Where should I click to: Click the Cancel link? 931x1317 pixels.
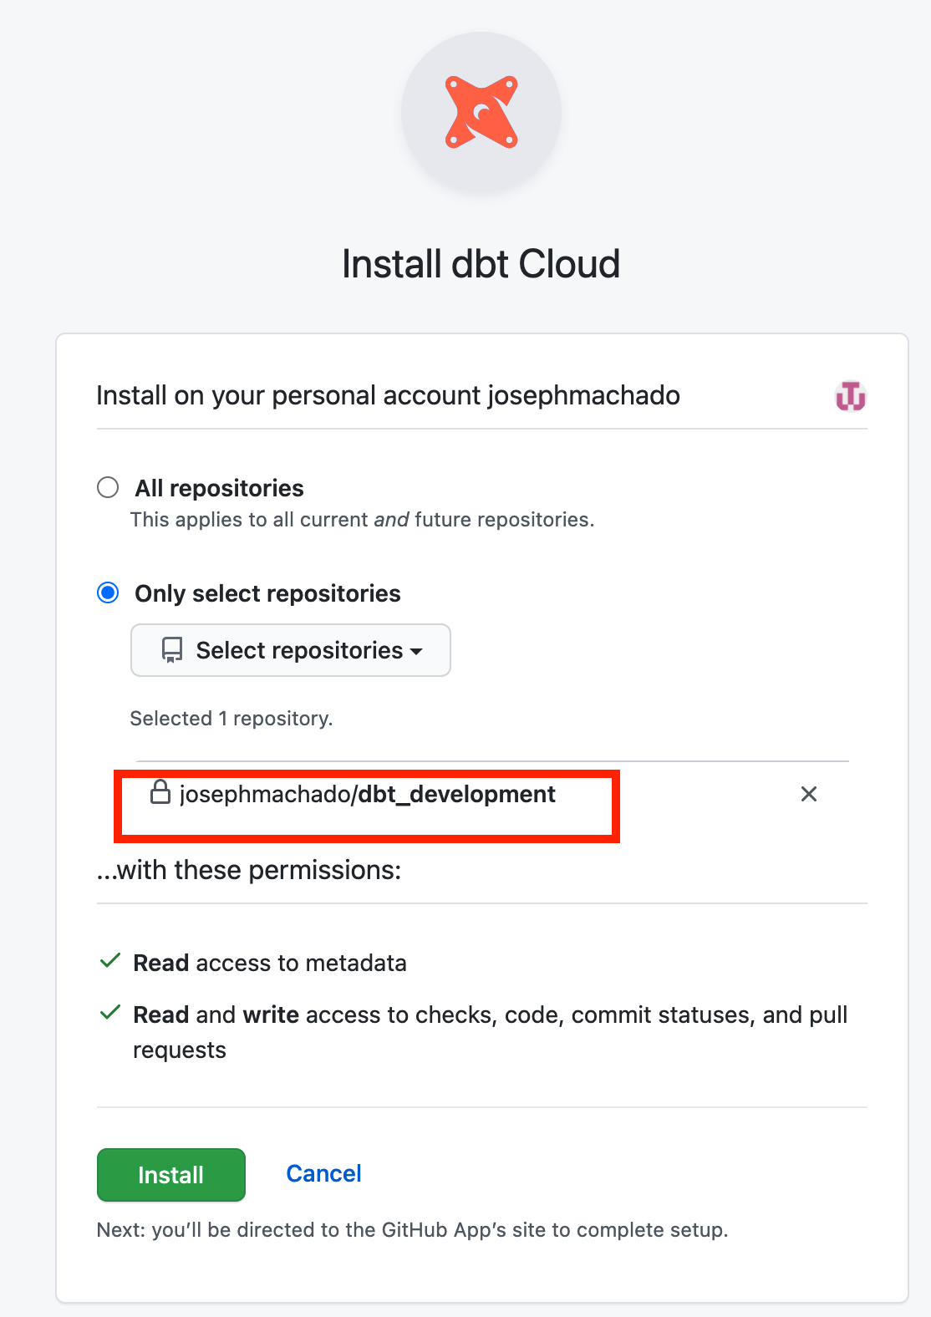pyautogui.click(x=323, y=1173)
